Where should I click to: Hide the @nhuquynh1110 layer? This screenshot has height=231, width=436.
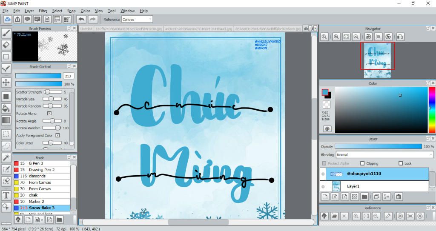(323, 174)
